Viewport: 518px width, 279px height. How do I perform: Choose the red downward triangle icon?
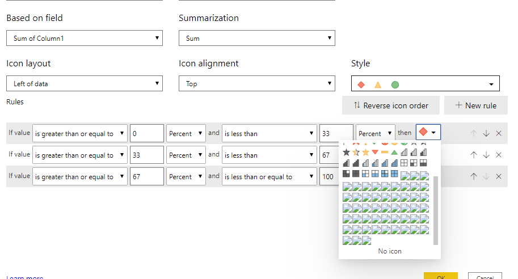pyautogui.click(x=375, y=152)
